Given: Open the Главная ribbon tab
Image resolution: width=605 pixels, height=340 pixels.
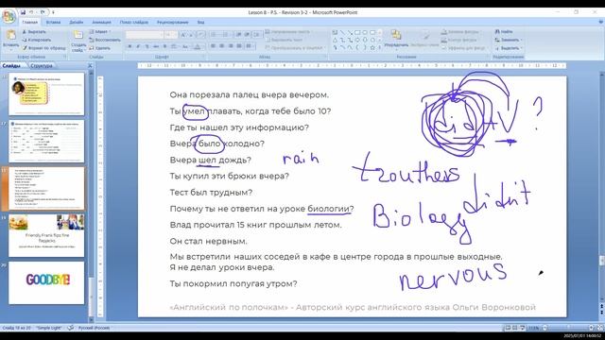Looking at the screenshot, I should click(x=29, y=23).
